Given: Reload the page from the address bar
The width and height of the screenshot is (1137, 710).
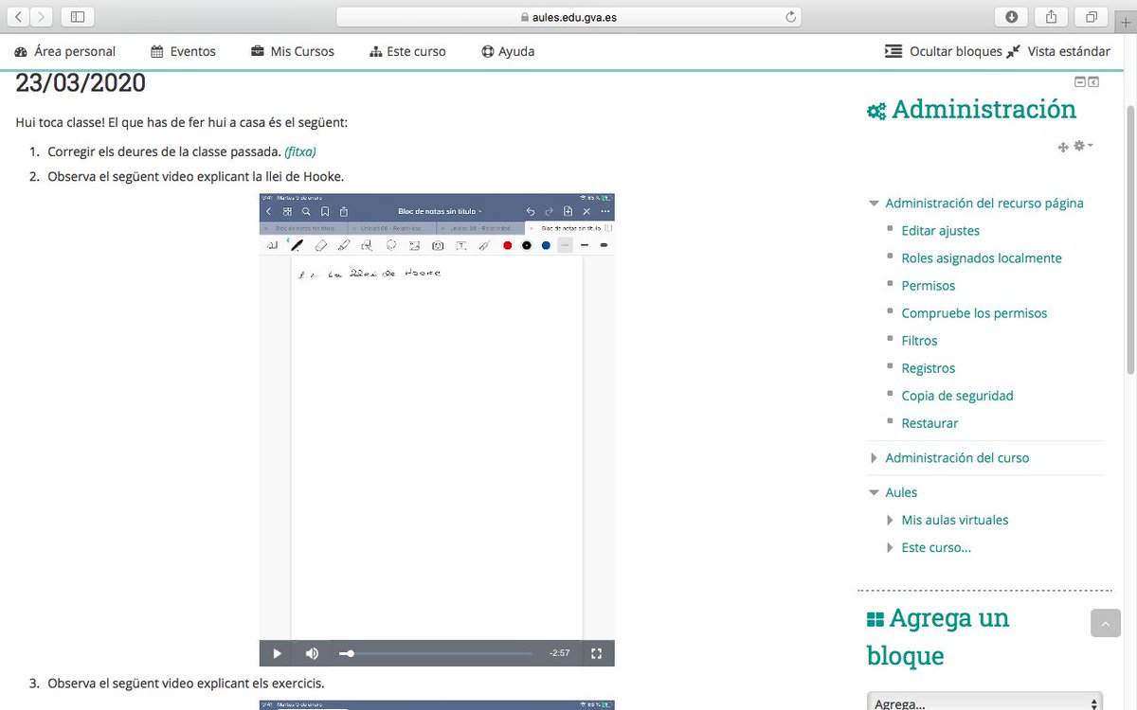Looking at the screenshot, I should click(790, 16).
